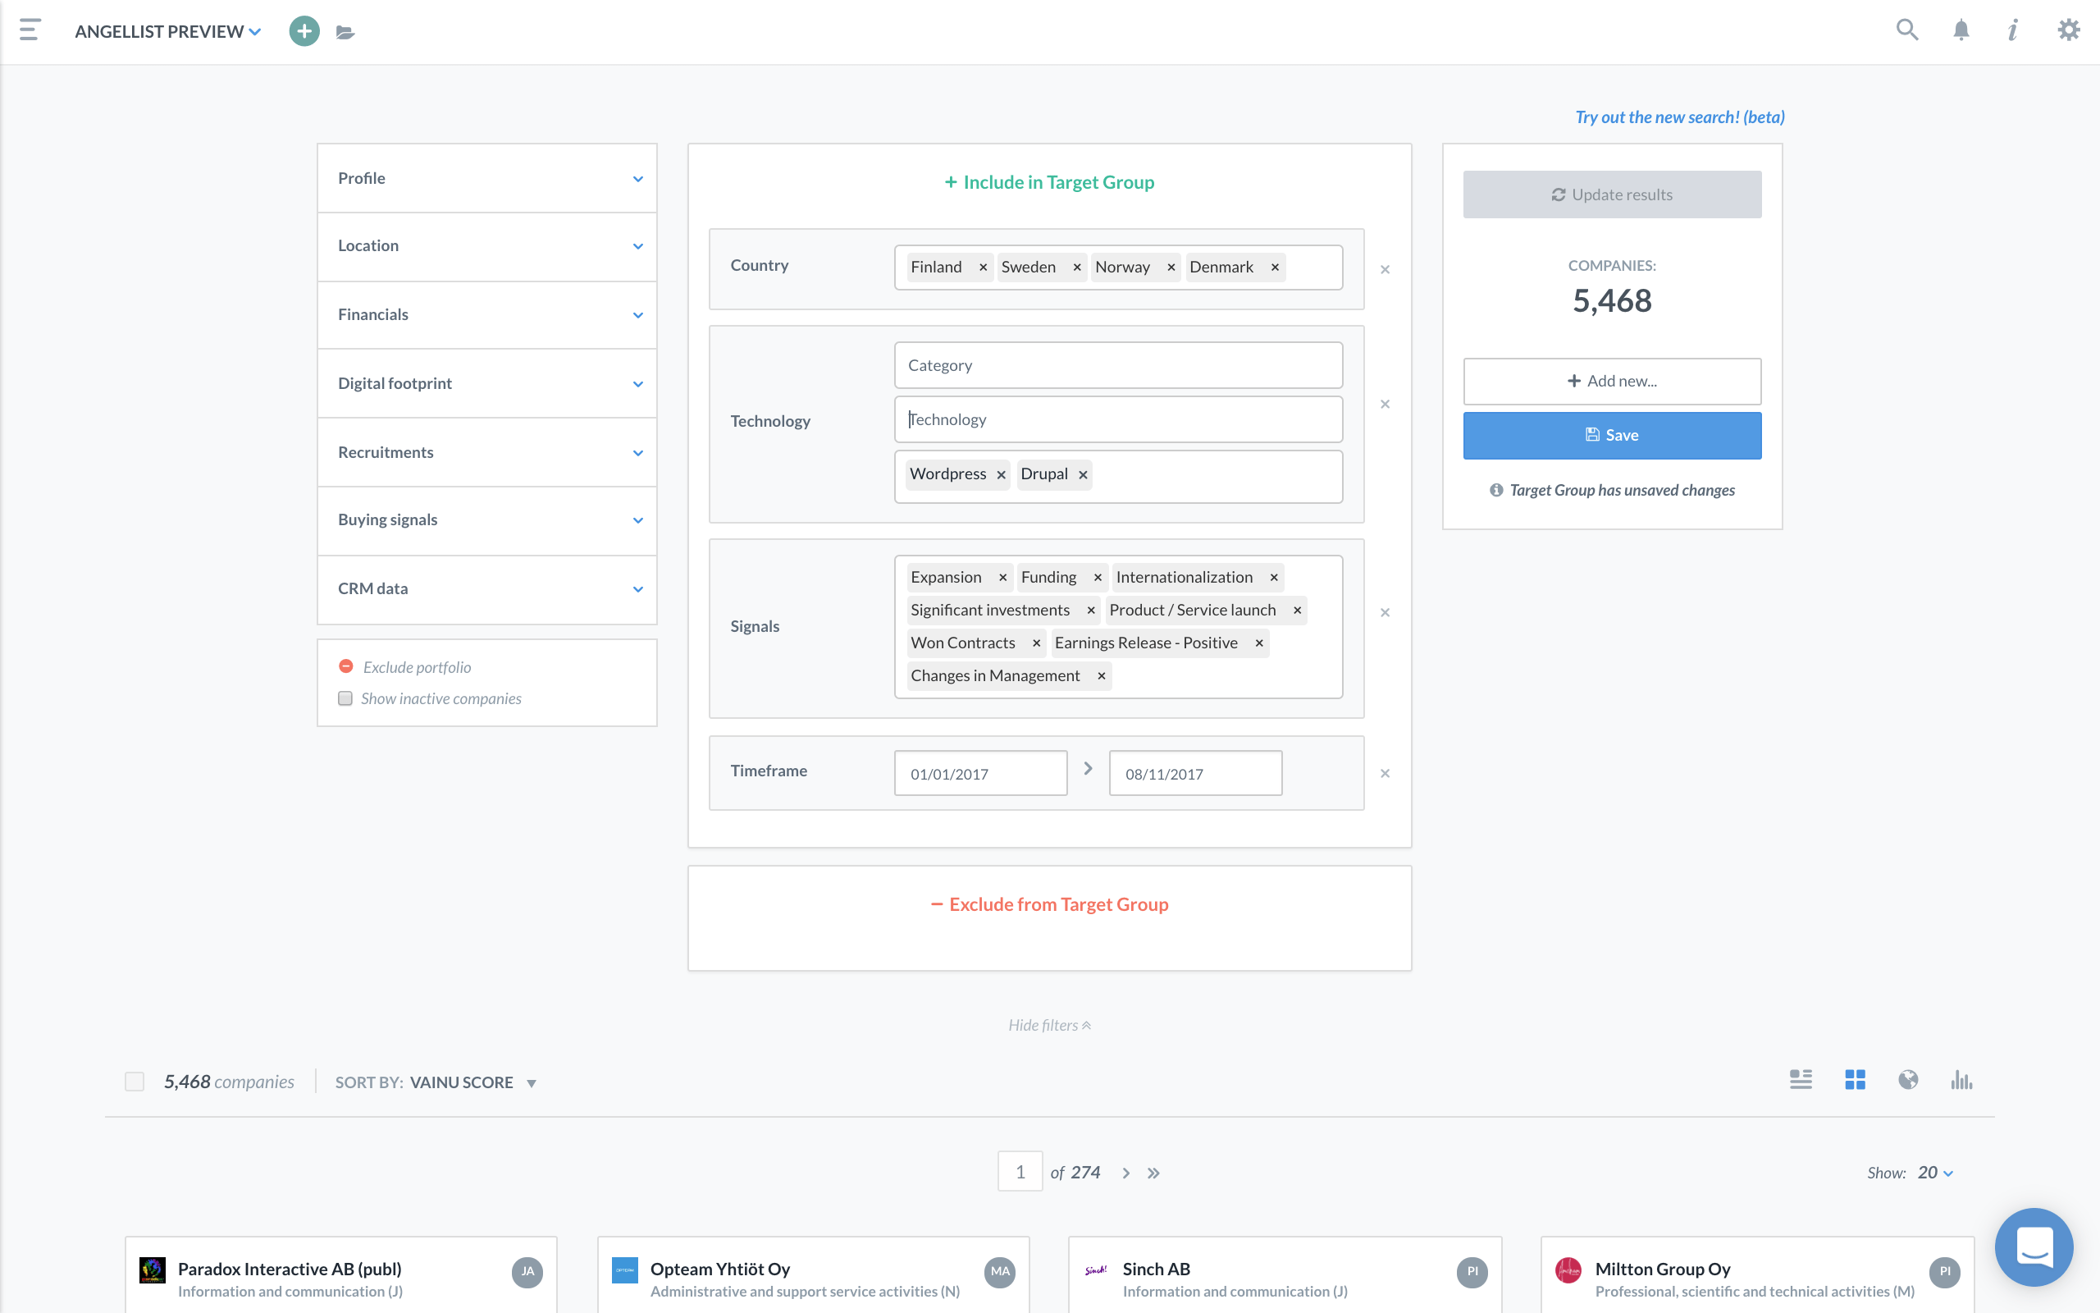Open the info icon in header
This screenshot has height=1313, width=2100.
pyautogui.click(x=2013, y=30)
